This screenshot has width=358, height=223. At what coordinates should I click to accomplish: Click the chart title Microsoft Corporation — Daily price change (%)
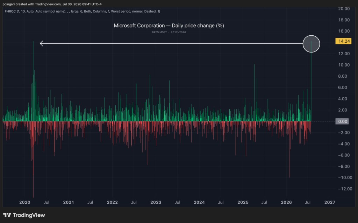point(169,26)
